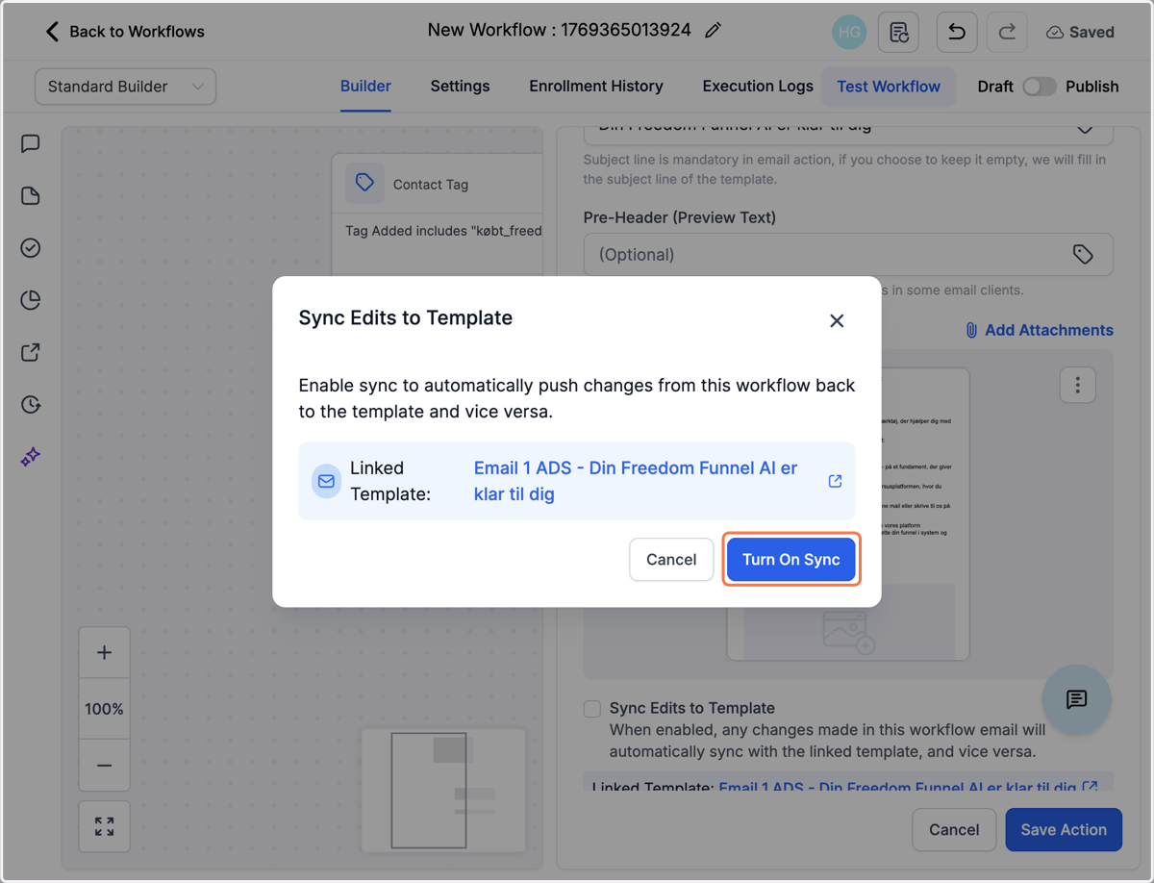Click the Turn On Sync button

790,560
